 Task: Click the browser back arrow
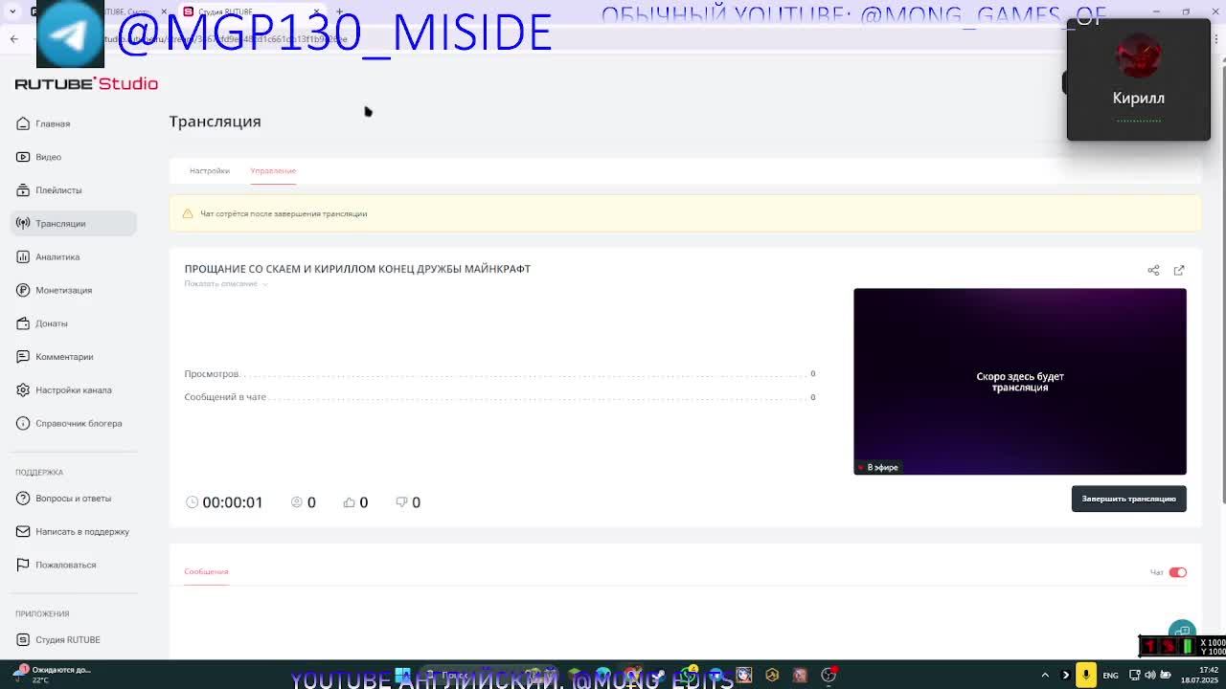coord(13,39)
